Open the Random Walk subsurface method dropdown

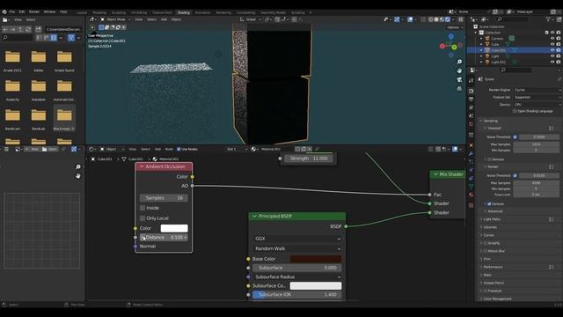297,248
